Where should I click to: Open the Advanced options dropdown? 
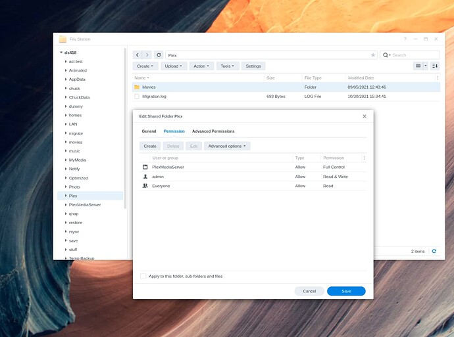coord(227,146)
